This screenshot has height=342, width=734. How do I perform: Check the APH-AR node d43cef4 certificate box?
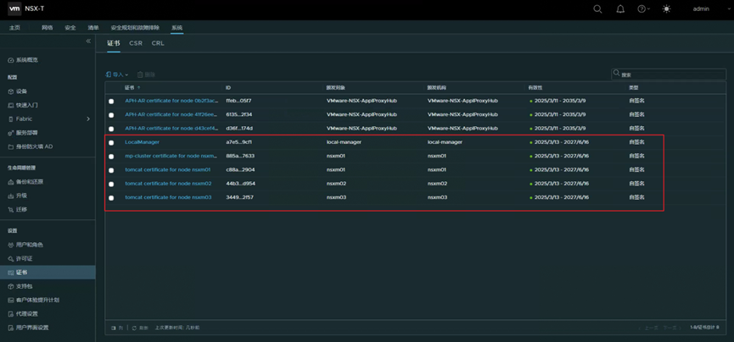(111, 129)
